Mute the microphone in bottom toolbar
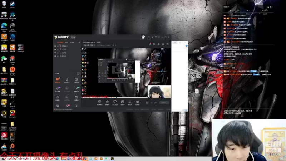Screen dimensions: 286x161 point(130,103)
